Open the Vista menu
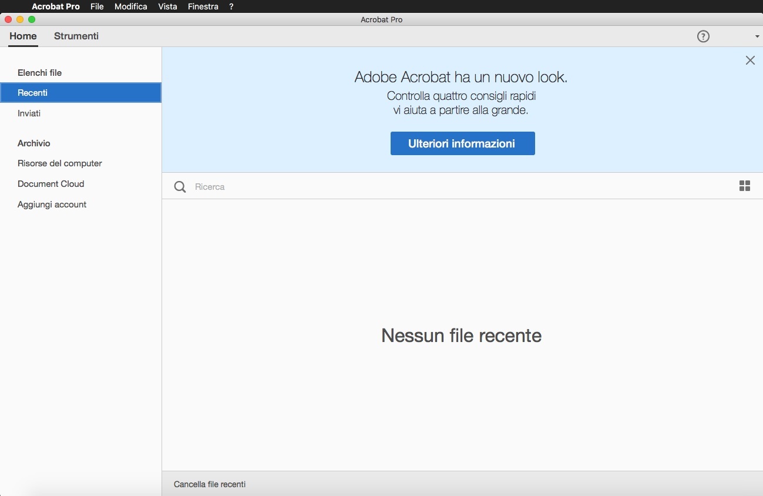763x496 pixels. click(167, 6)
